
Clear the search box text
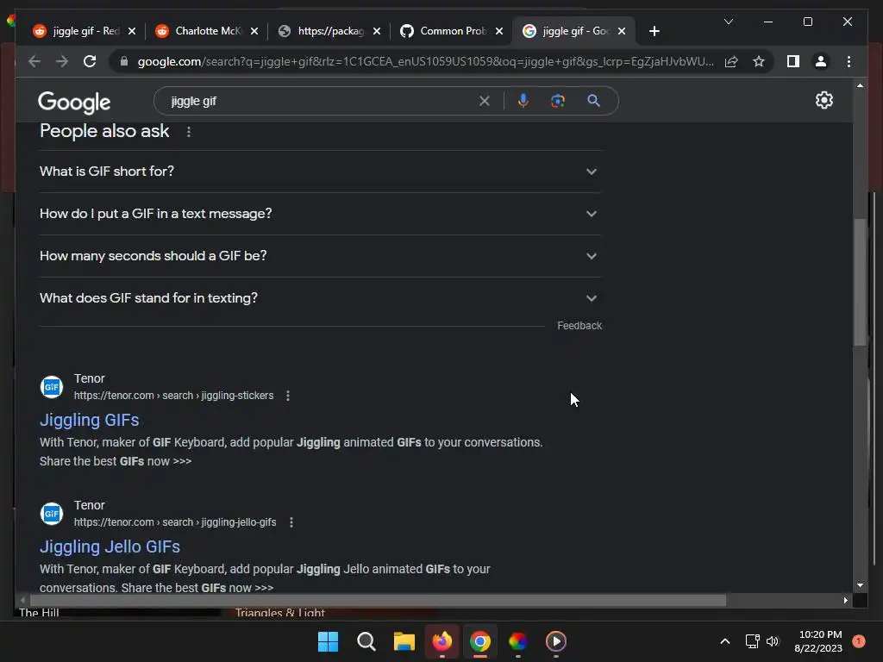click(x=485, y=101)
